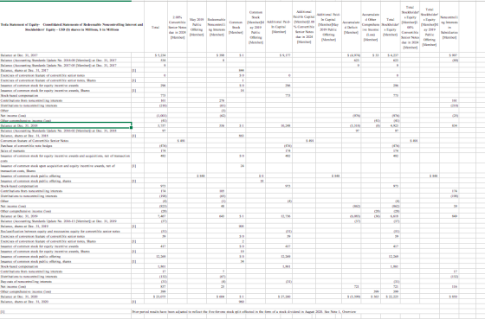The image size is (485, 319).
Task: Select the 'Balance at Dec. 31, 2019' row label
Action: [19, 216]
